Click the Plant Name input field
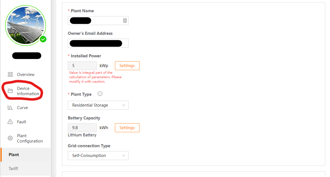The height and width of the screenshot is (177, 330). (95, 20)
